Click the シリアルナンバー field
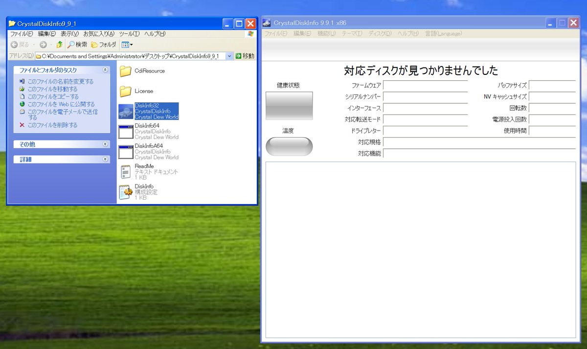 (425, 96)
